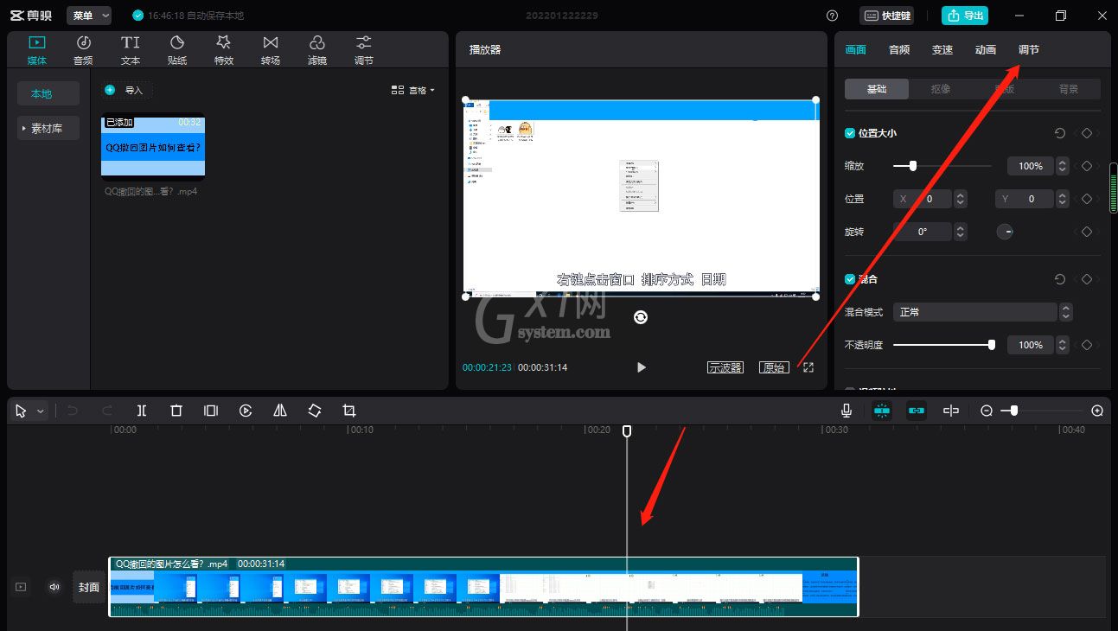Step the 不透明度 percentage stepper
Screen dimensions: 1118x631
1064,345
